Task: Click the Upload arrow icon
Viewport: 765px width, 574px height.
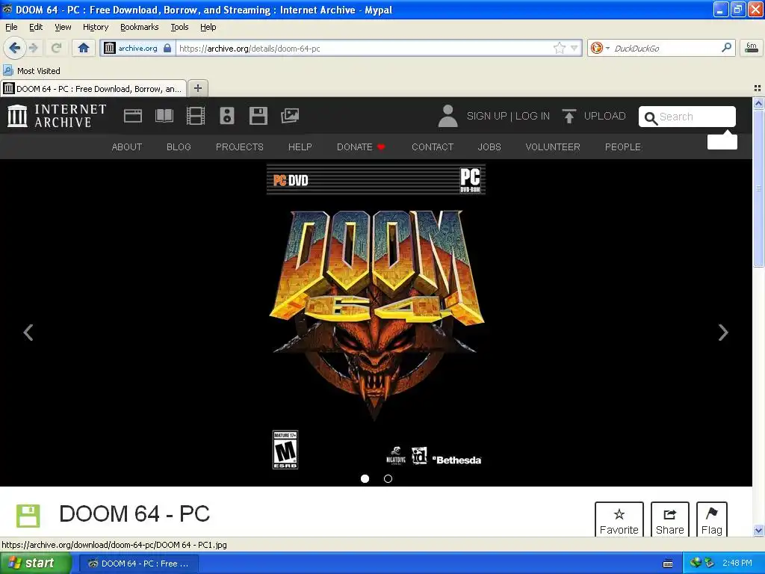Action: pyautogui.click(x=569, y=116)
